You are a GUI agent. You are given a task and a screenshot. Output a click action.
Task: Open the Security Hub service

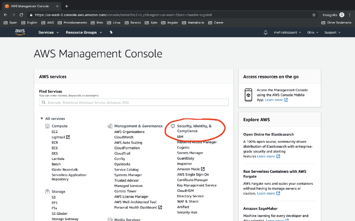pos(187,213)
